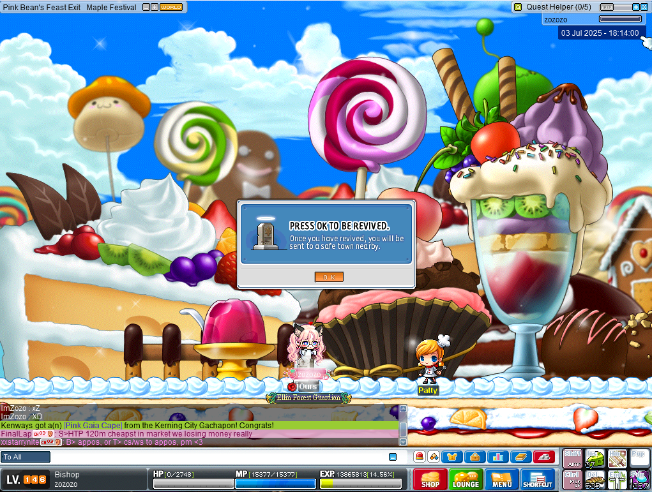This screenshot has height=492, width=652.
Task: Click the tombstone icon in revive dialog
Action: (266, 234)
